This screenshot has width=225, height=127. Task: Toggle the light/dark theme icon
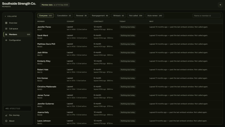pyautogui.click(x=220, y=5)
